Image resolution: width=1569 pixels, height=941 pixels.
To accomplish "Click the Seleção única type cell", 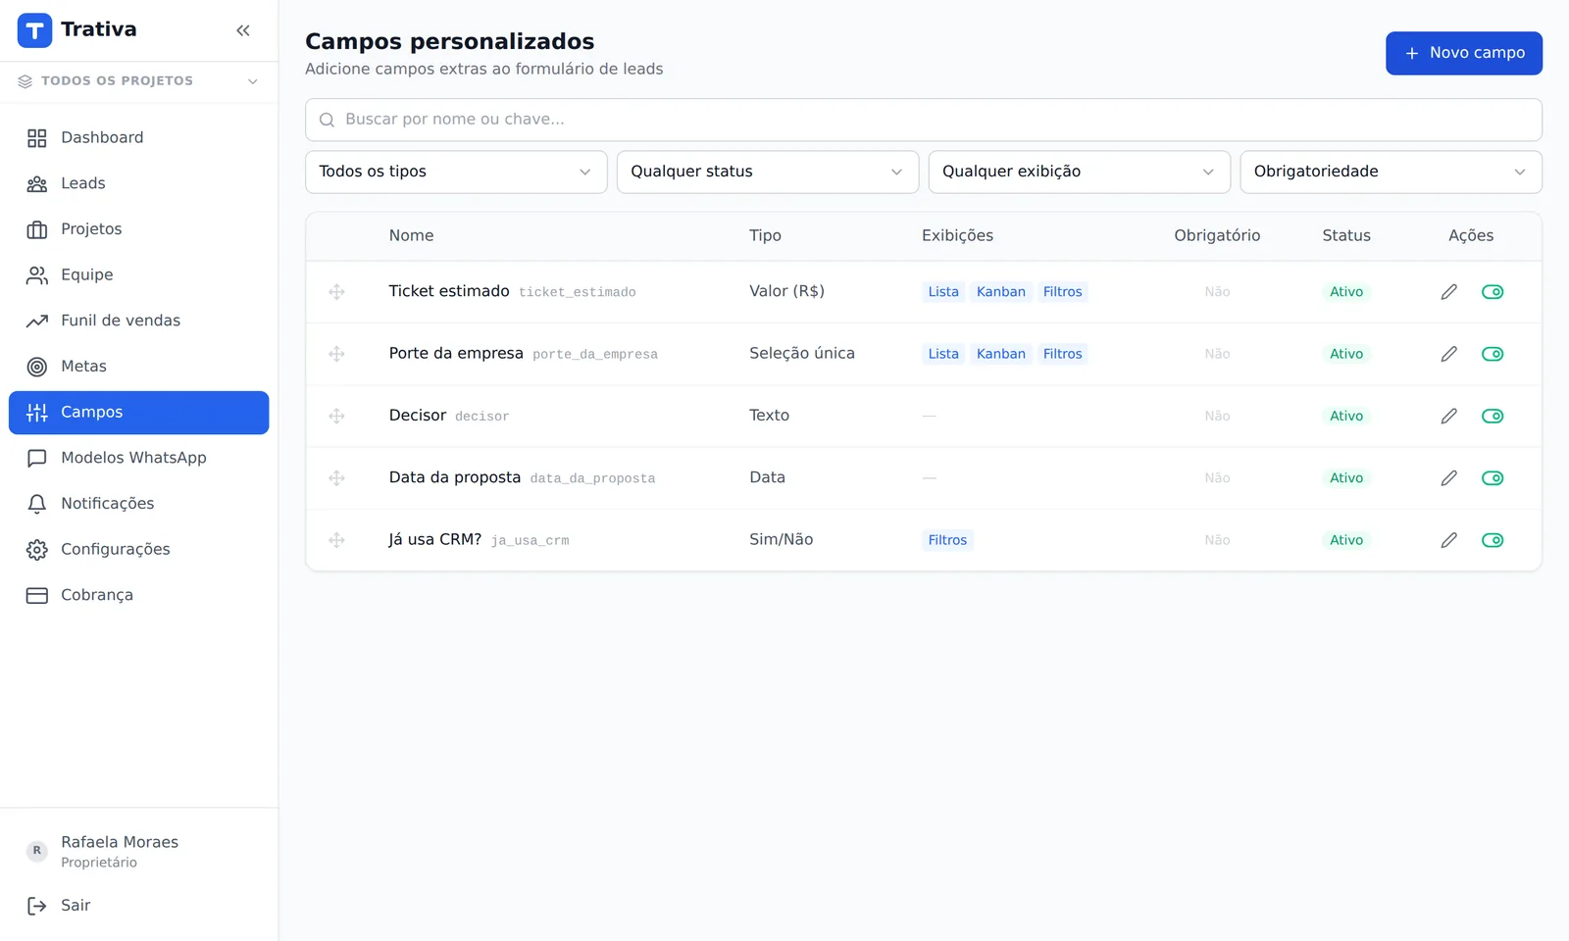I will tap(802, 354).
